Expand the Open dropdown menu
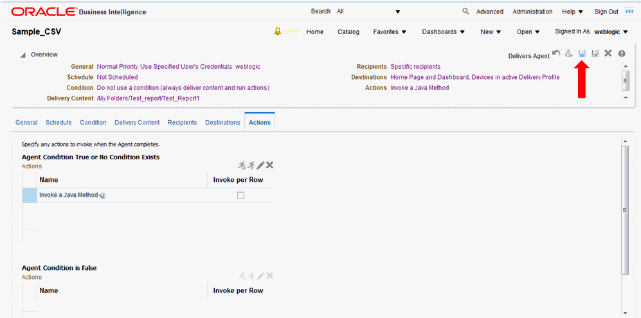This screenshot has width=641, height=318. coord(528,32)
